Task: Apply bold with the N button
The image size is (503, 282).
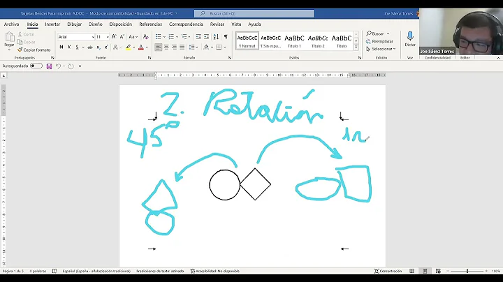Action: [x=61, y=47]
